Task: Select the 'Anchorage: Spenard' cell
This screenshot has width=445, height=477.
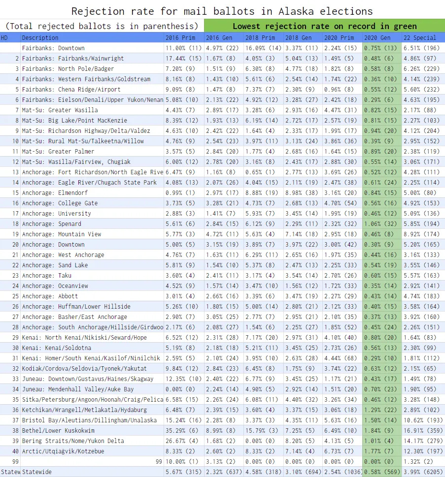Action: pos(92,224)
